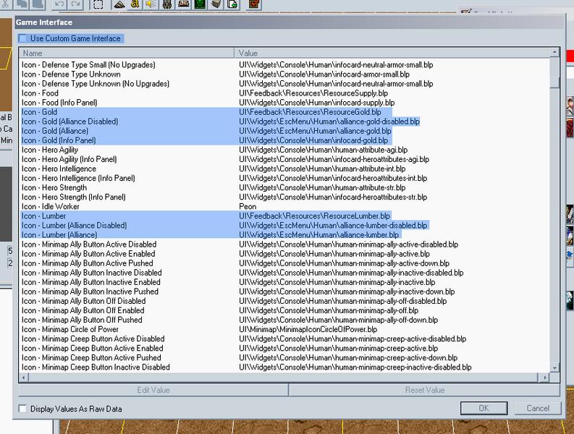
Task: Open the Trigger Editor letter-a icon
Action: tap(135, 5)
